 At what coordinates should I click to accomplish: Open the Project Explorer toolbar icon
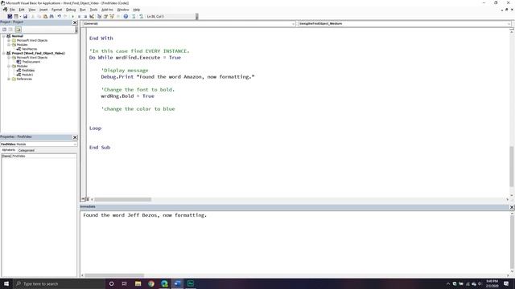(x=100, y=16)
